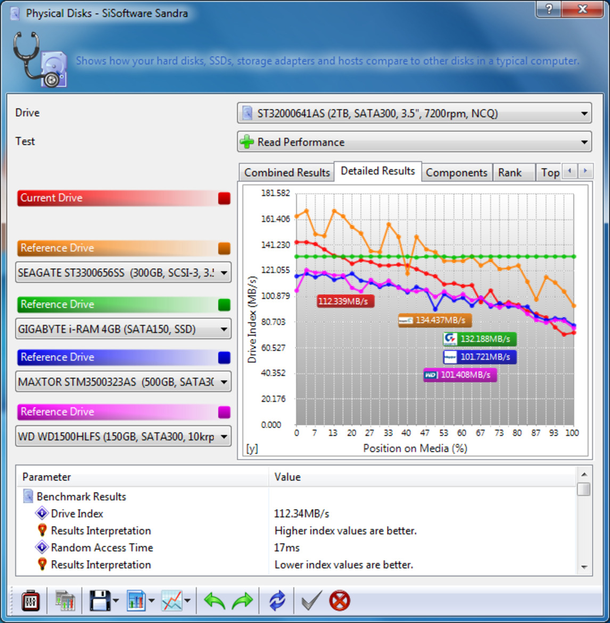This screenshot has width=610, height=623.
Task: Click the floppy disk save icon
Action: tap(100, 601)
